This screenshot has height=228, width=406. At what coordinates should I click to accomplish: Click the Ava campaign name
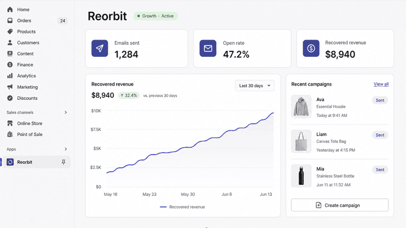[320, 99]
